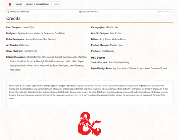Screen dimensions: 179x140
Task: Click the name Jeremy Crawford, Ben Petrisor
Action: tap(40, 39)
